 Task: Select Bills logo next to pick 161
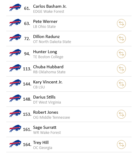pyautogui.click(x=15, y=129)
